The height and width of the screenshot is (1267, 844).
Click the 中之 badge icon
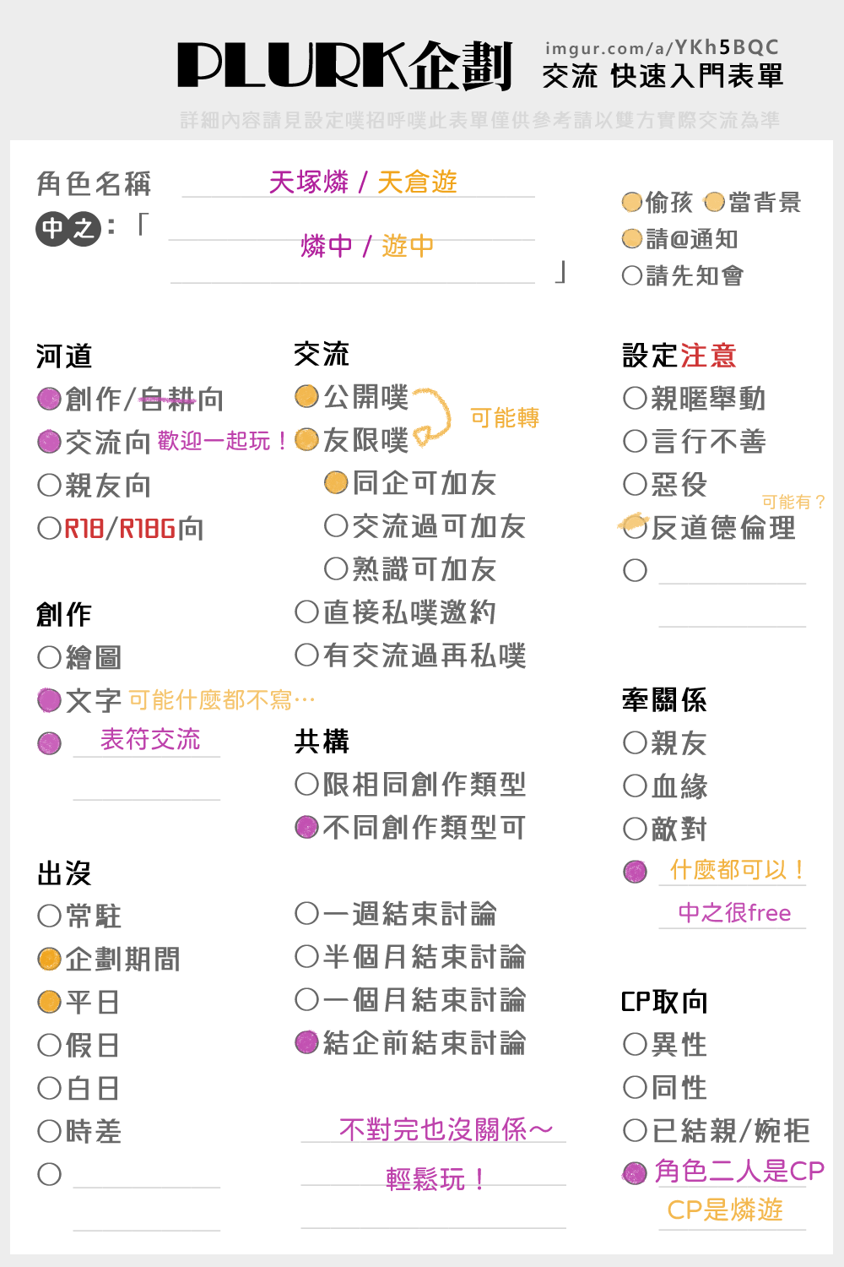68,228
